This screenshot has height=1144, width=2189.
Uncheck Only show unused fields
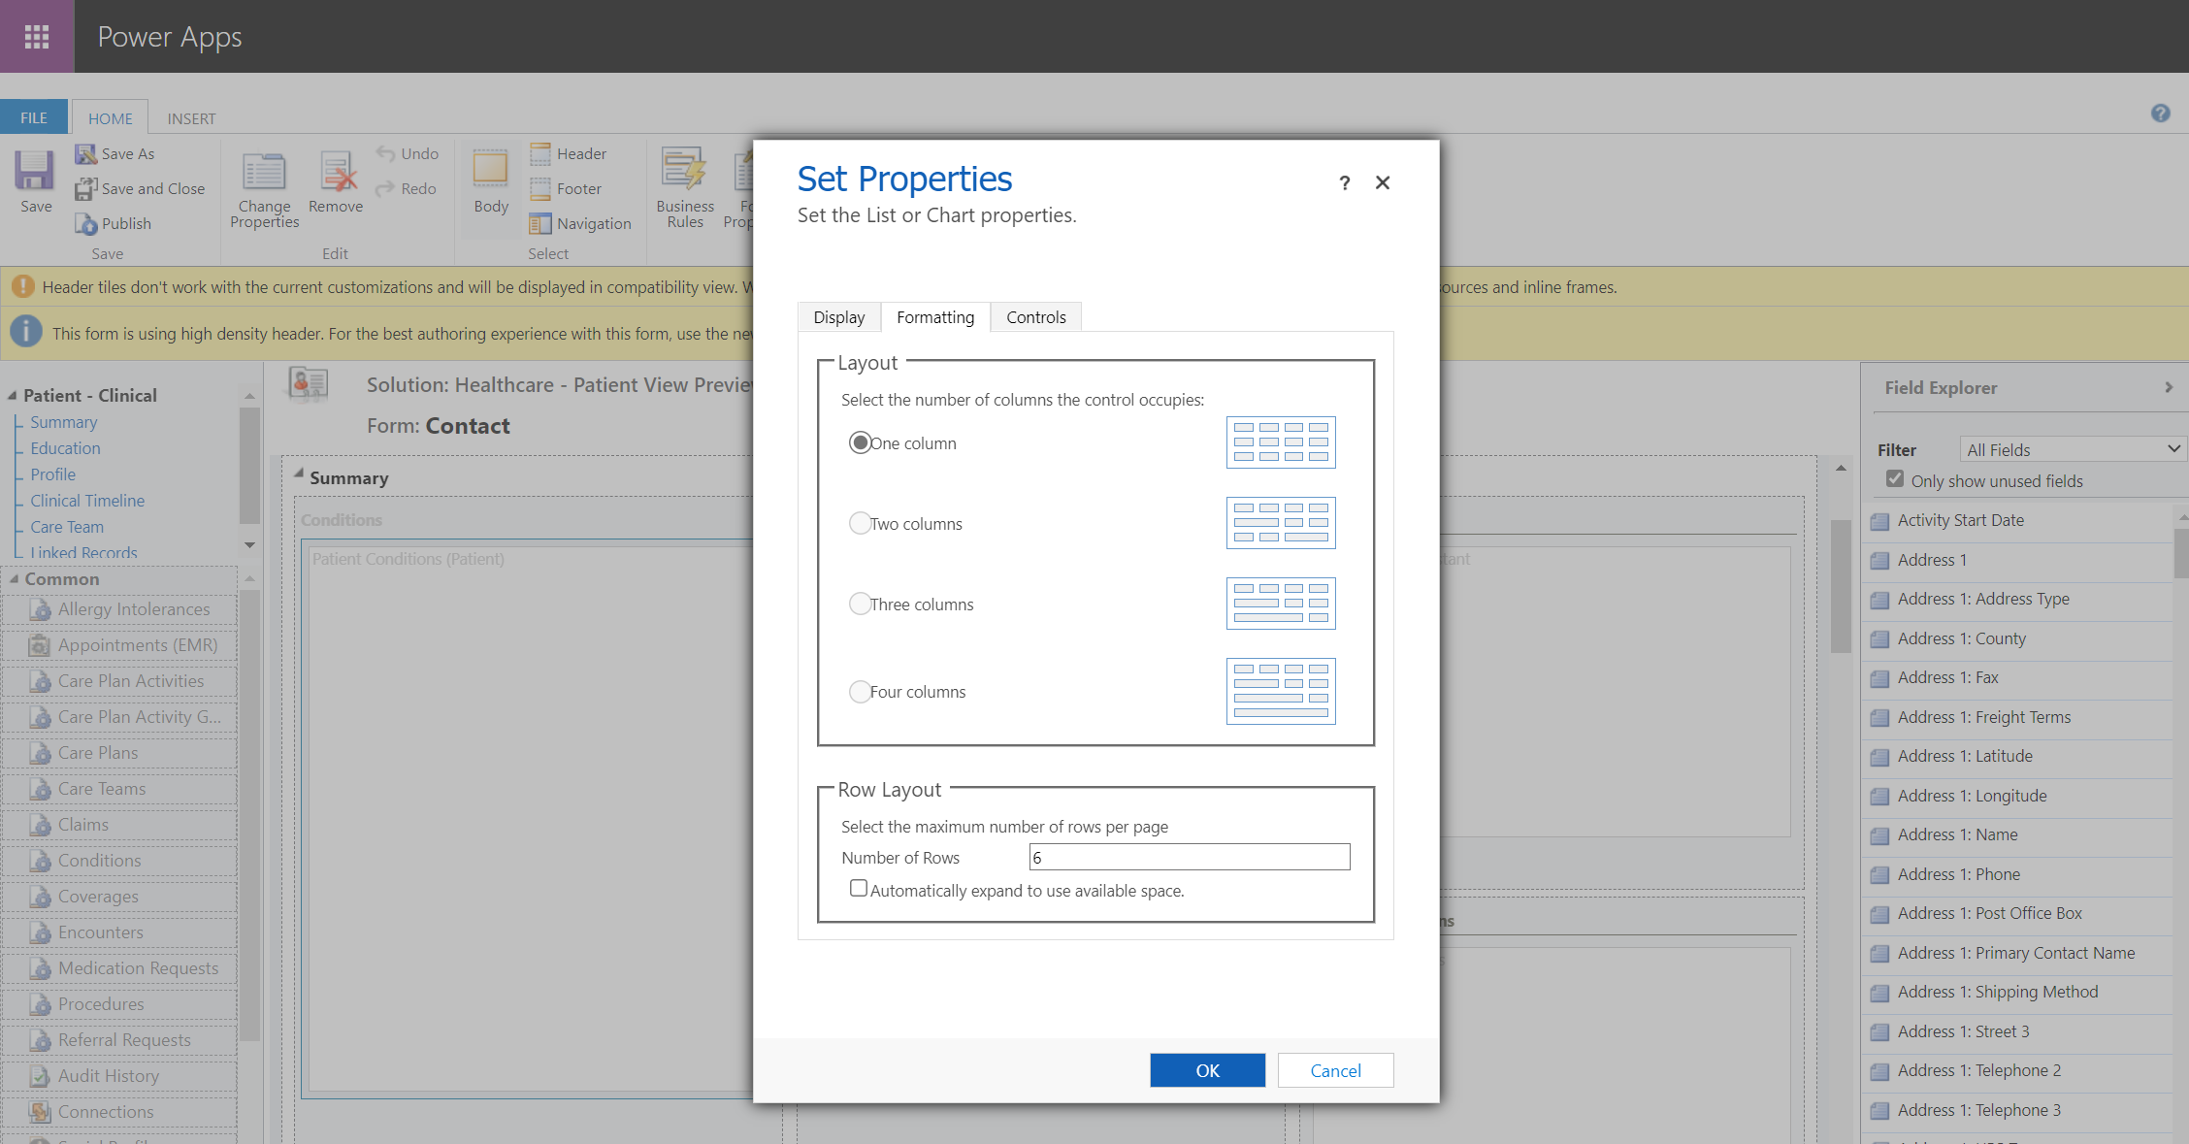(x=1894, y=479)
